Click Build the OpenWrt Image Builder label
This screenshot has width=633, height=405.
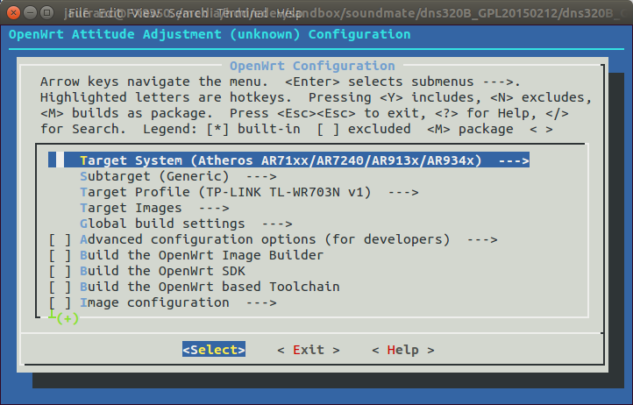coord(202,256)
